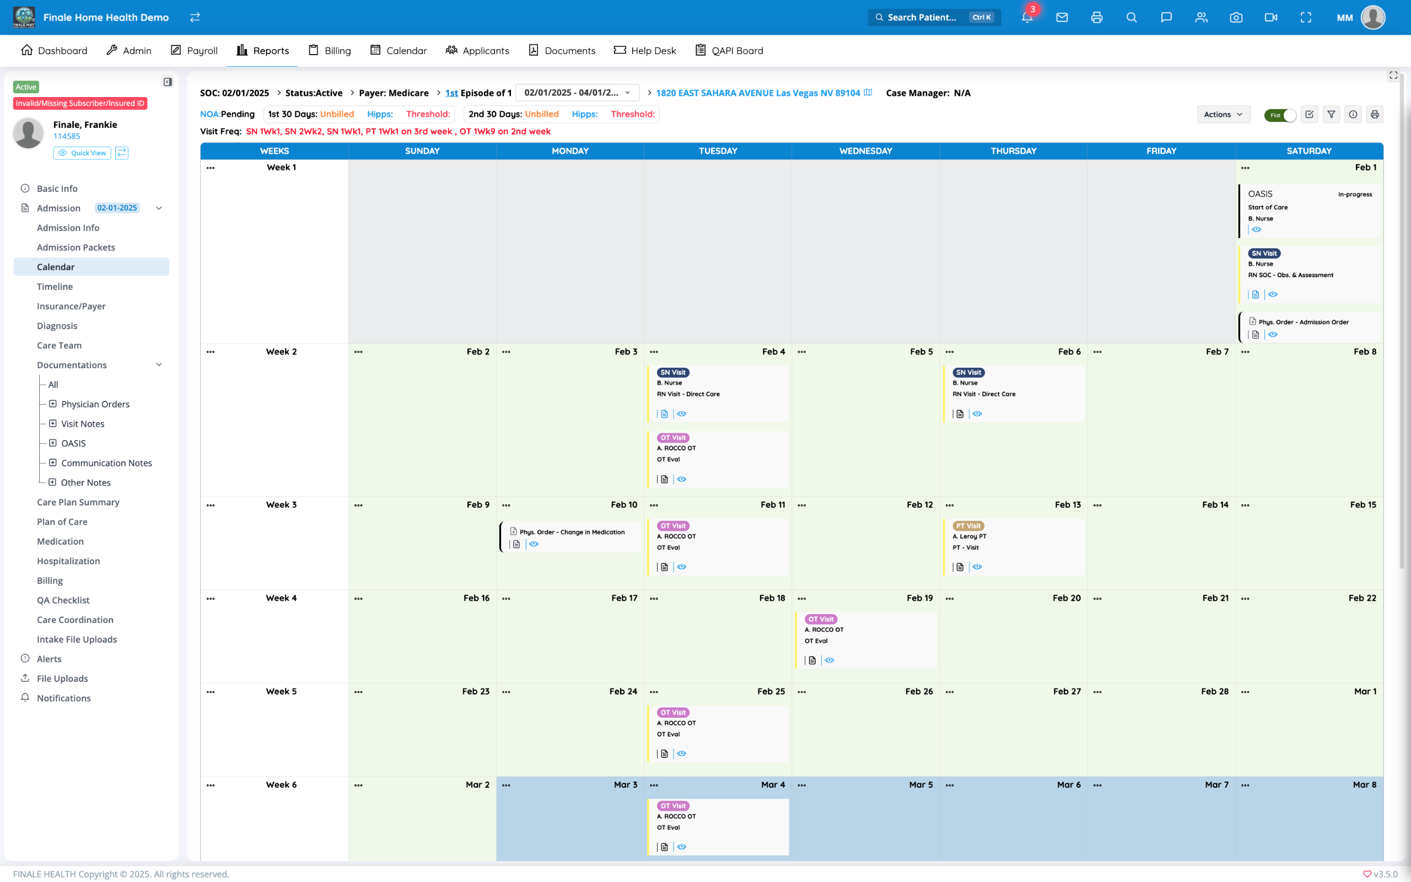Screen dimensions: 1411x882
Task: Open Feb 13 PT Visit document icon
Action: (960, 567)
